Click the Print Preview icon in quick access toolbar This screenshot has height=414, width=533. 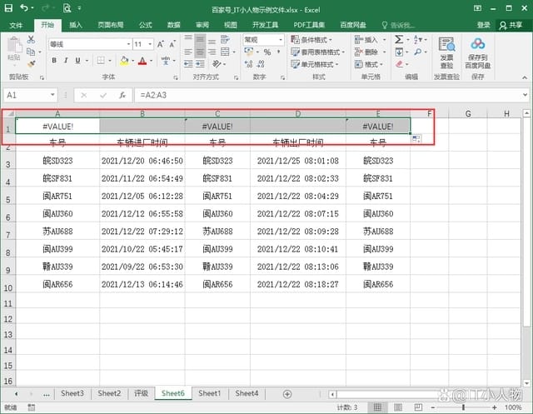click(x=67, y=7)
